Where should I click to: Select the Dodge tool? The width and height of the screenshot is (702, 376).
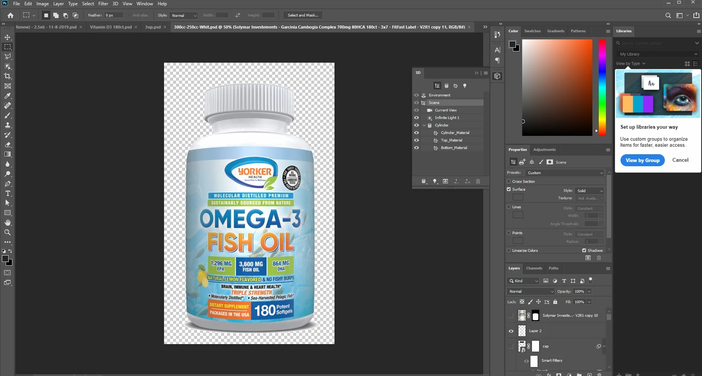(x=8, y=174)
